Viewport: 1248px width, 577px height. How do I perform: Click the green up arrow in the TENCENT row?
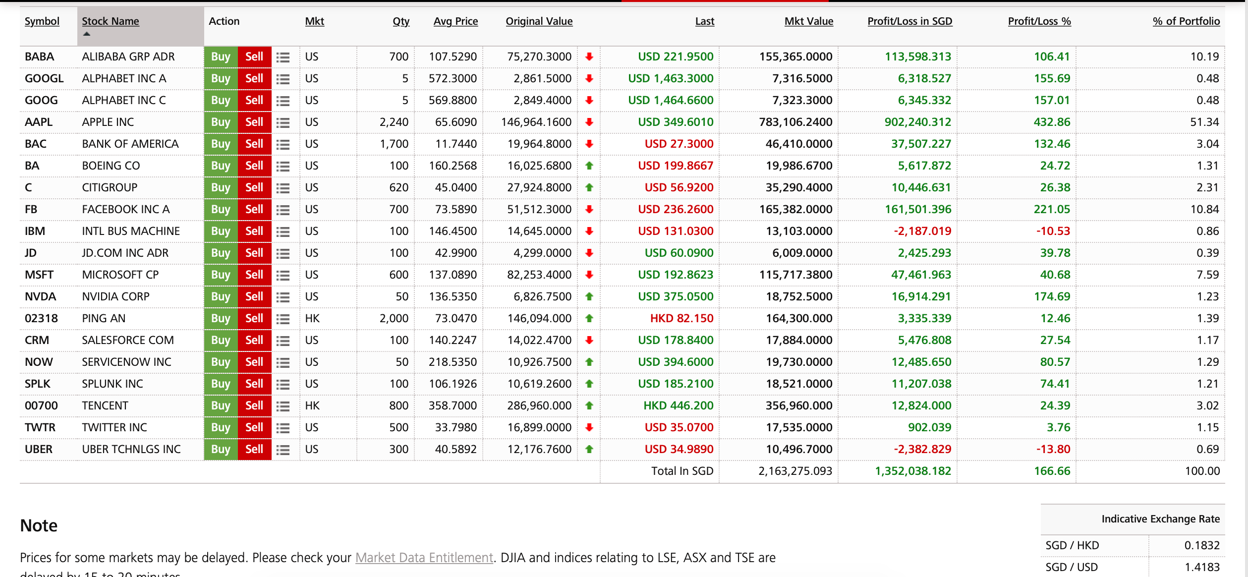589,405
